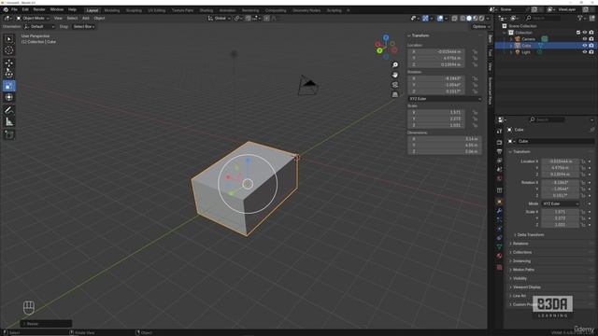Switch to the UV Editing workspace tab

point(157,10)
